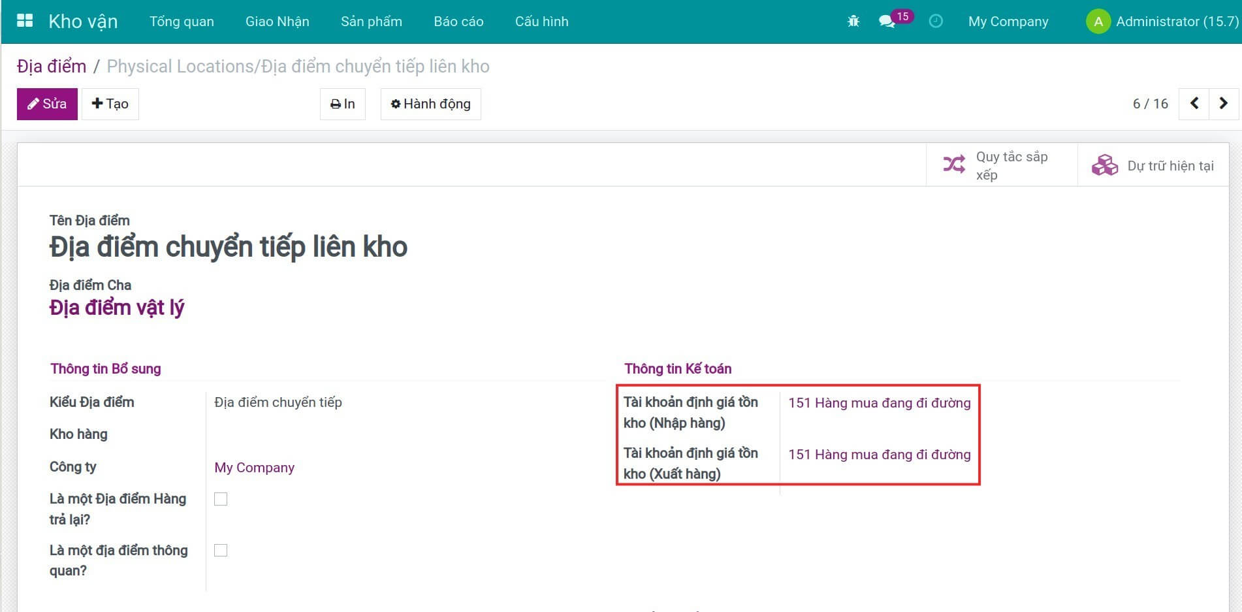Open Dự trữ hiện tại stock

click(x=1153, y=165)
